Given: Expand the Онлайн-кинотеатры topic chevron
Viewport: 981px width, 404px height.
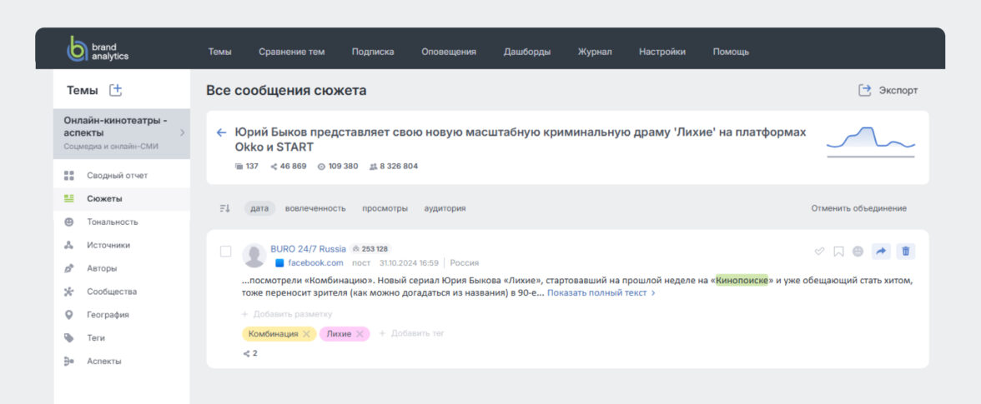Looking at the screenshot, I should (x=182, y=132).
